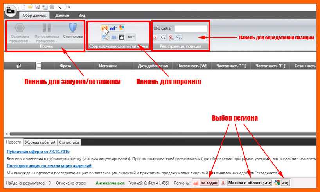Click the Yandex Wordstat batch collection icon
The image size is (320, 192).
pos(105,28)
